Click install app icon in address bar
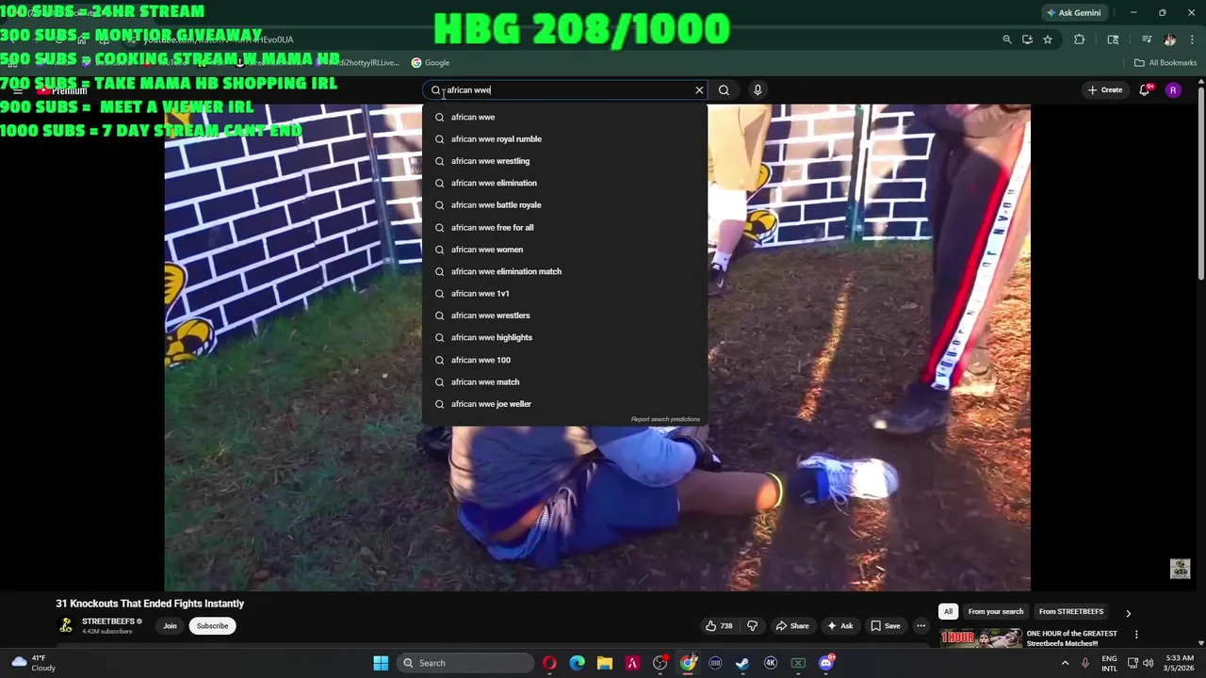The height and width of the screenshot is (678, 1206). [1027, 40]
